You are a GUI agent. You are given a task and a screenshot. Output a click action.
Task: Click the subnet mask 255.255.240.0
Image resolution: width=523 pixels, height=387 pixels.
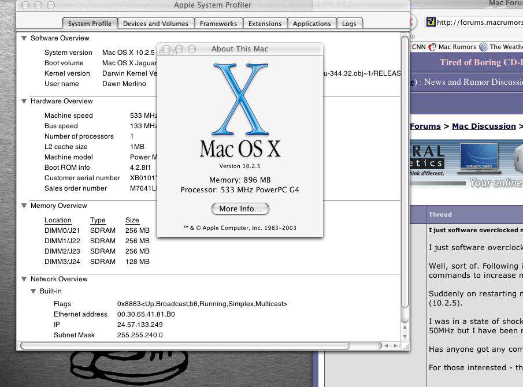click(140, 335)
